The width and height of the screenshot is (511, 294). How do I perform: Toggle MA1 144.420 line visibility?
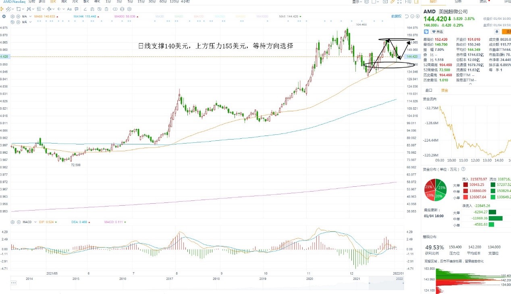[290, 17]
